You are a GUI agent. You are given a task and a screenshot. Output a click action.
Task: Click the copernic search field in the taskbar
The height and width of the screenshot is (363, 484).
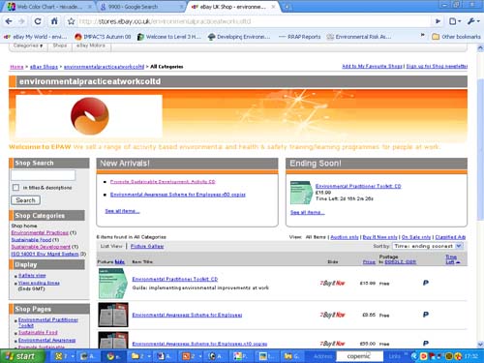[x=359, y=356]
